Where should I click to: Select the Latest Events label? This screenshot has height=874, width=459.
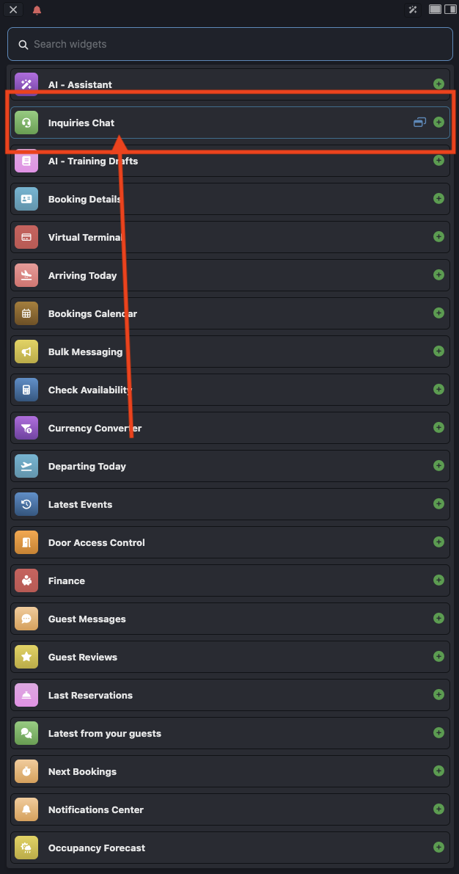coord(80,504)
